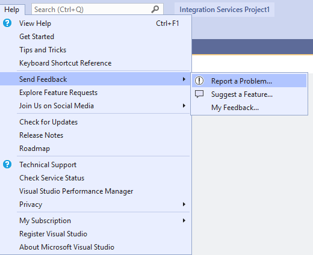Image resolution: width=313 pixels, height=255 pixels.
Task: Click the Integration Services Project1 title label
Action: coord(225,10)
